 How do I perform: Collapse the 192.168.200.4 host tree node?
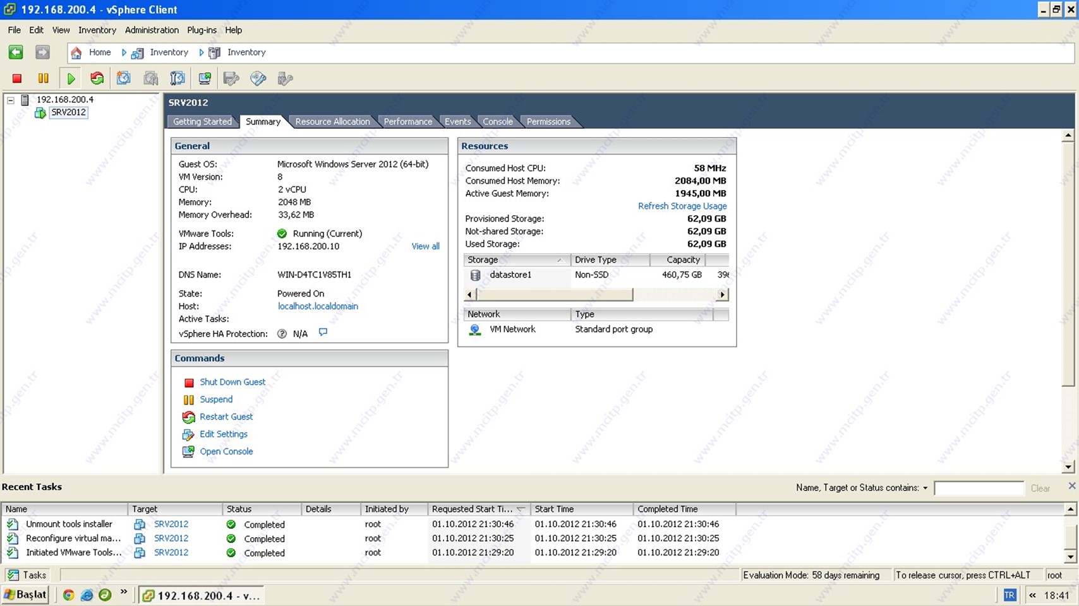(x=11, y=100)
